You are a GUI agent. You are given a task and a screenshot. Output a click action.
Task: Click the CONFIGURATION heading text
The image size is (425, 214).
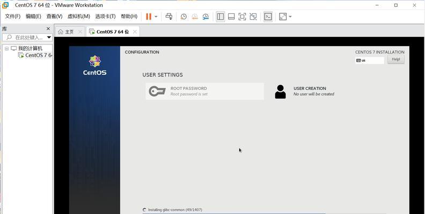click(x=142, y=52)
